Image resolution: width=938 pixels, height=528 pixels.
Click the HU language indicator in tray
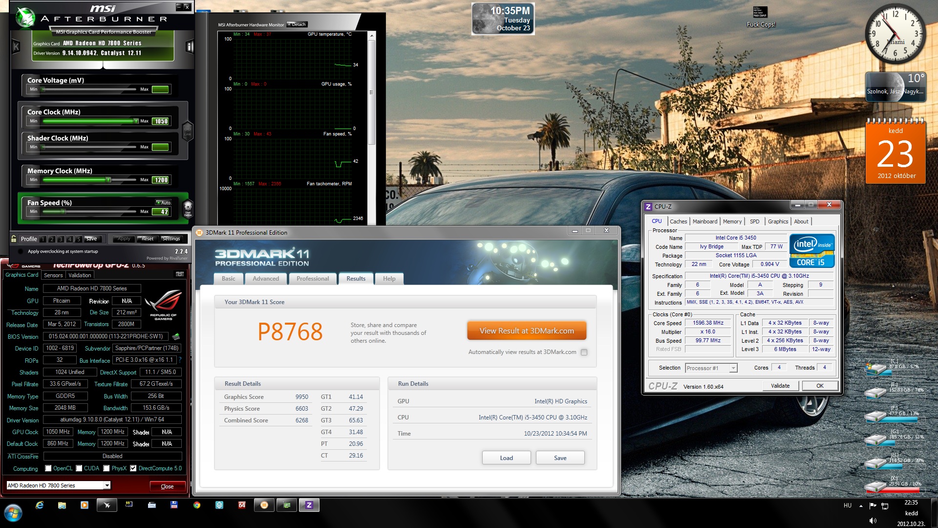[x=848, y=506]
